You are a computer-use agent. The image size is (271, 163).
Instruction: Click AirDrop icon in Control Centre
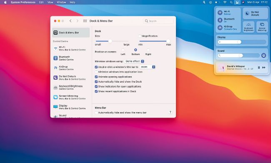tap(220, 28)
